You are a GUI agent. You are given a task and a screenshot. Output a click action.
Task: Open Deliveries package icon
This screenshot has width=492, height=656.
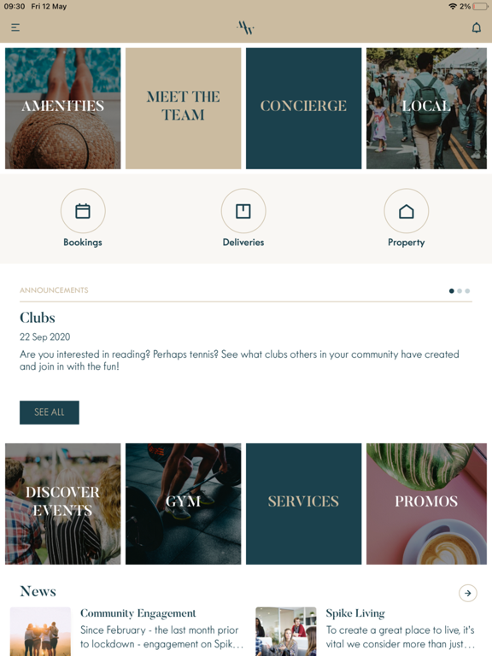coord(243,211)
